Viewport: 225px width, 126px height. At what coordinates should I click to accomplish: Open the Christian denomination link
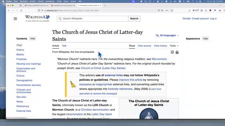coord(95,110)
